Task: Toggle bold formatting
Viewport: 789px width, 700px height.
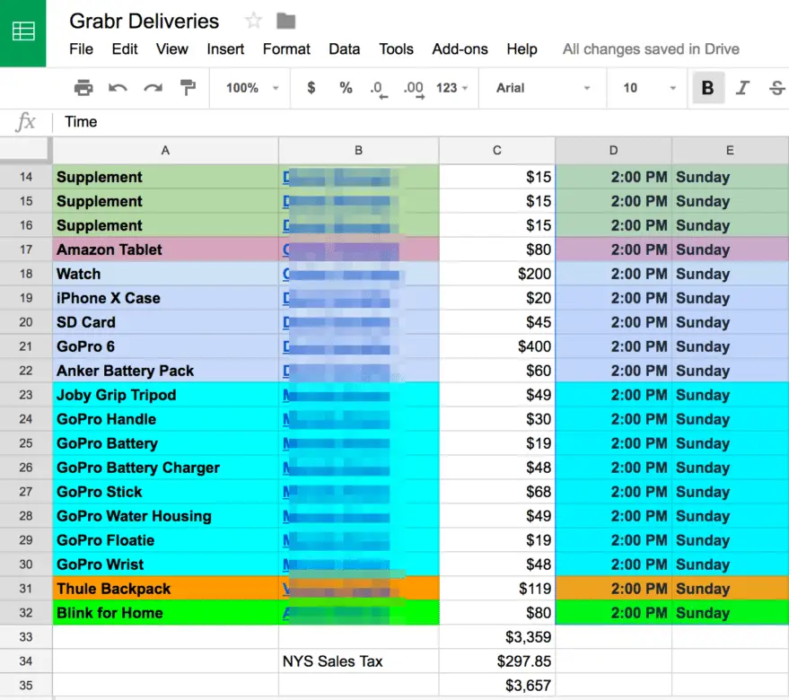Action: click(x=708, y=88)
